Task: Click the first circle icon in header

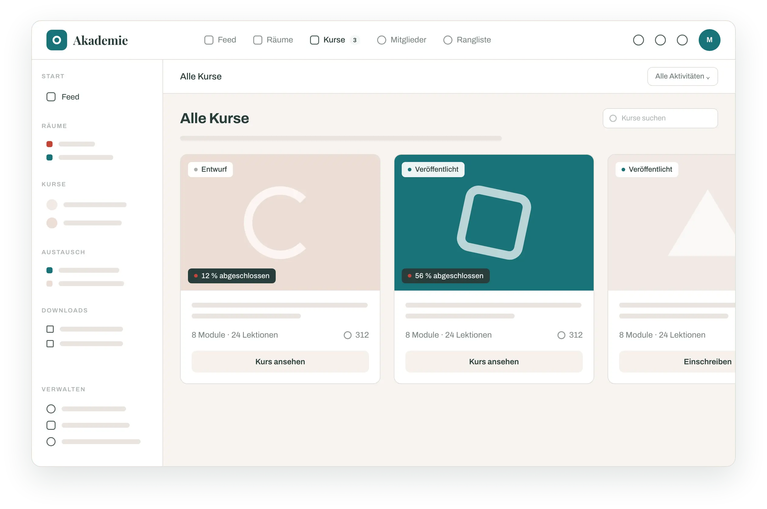Action: (638, 40)
